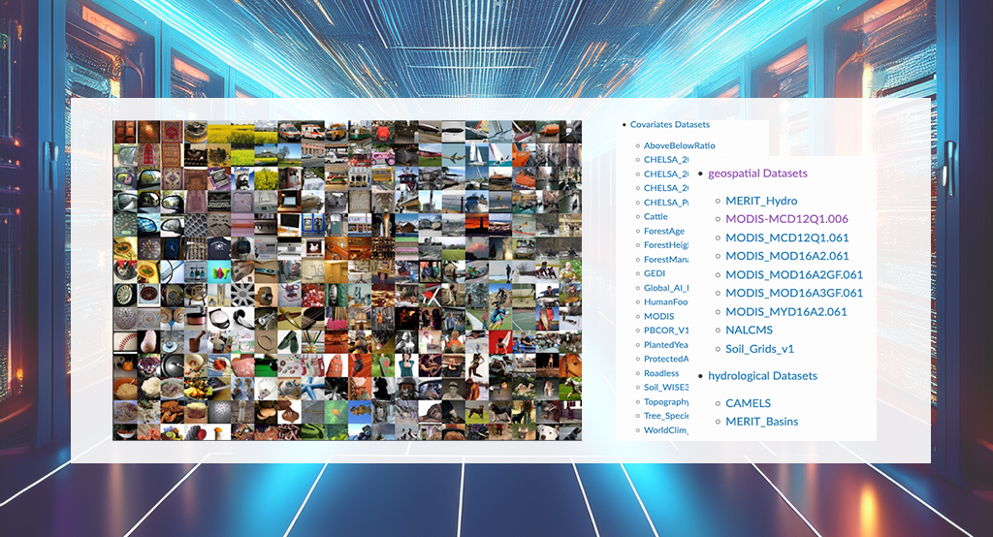Open the CHELSA_P dataset entry
The height and width of the screenshot is (537, 993).
click(x=665, y=203)
